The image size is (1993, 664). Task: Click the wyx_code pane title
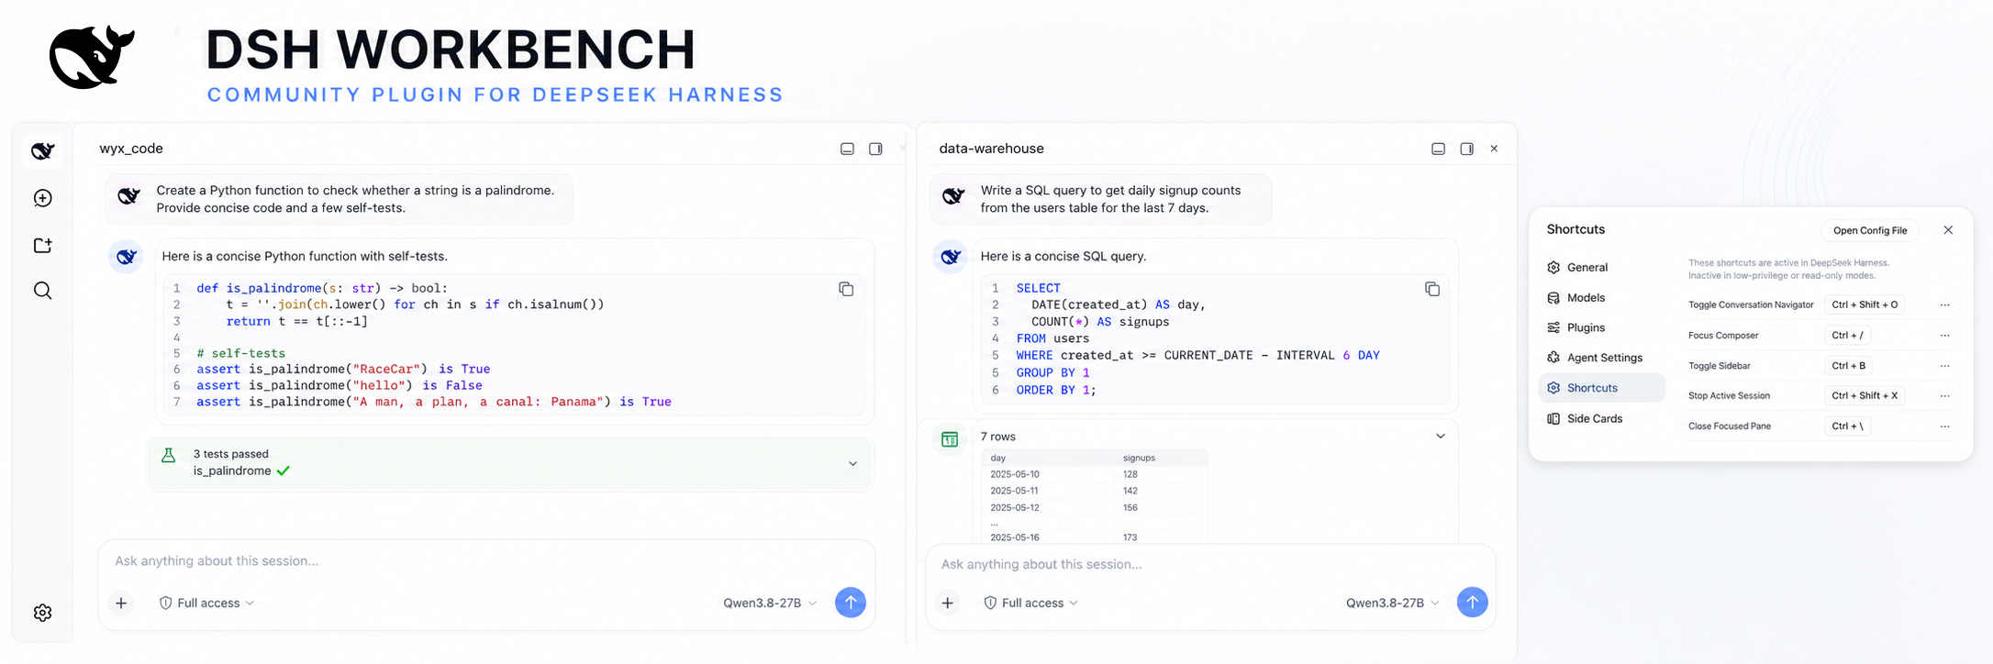pyautogui.click(x=131, y=149)
